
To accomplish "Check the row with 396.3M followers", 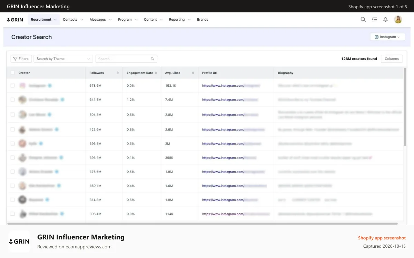I will [x=13, y=143].
